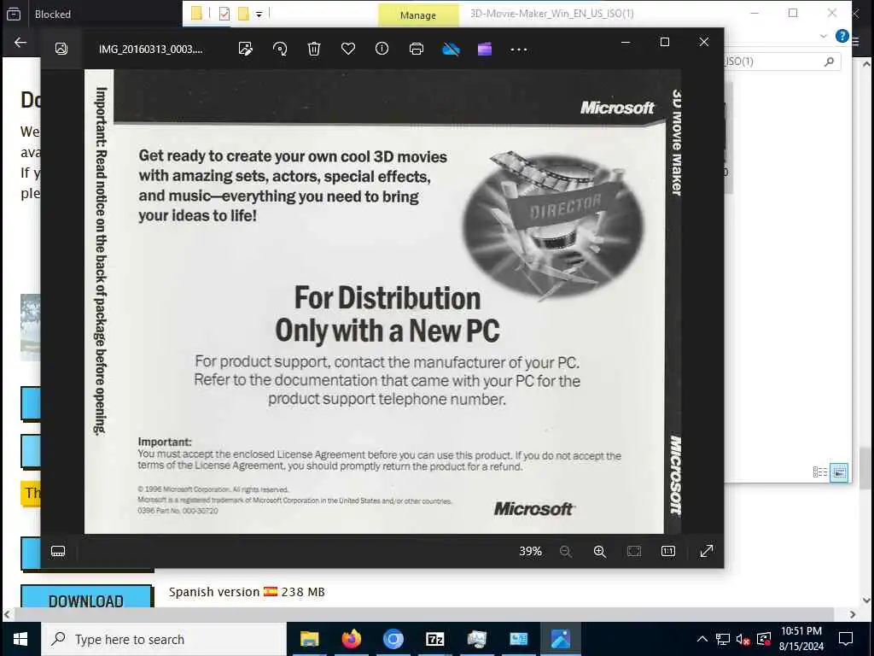
Task: Select the Blocked browser tab
Action: [52, 14]
